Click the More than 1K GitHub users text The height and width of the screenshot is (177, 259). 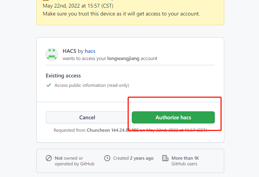(185, 161)
